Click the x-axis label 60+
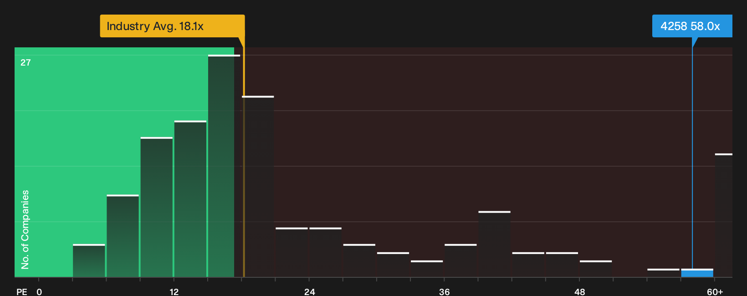Viewport: 747px width, 296px height. point(715,292)
